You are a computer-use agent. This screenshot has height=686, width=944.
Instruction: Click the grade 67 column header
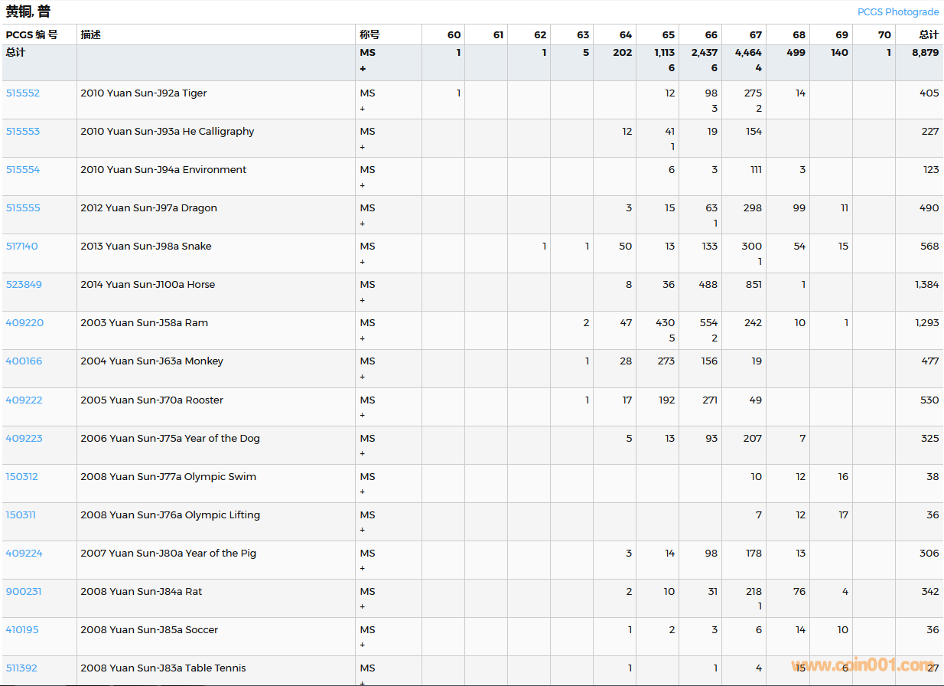755,34
